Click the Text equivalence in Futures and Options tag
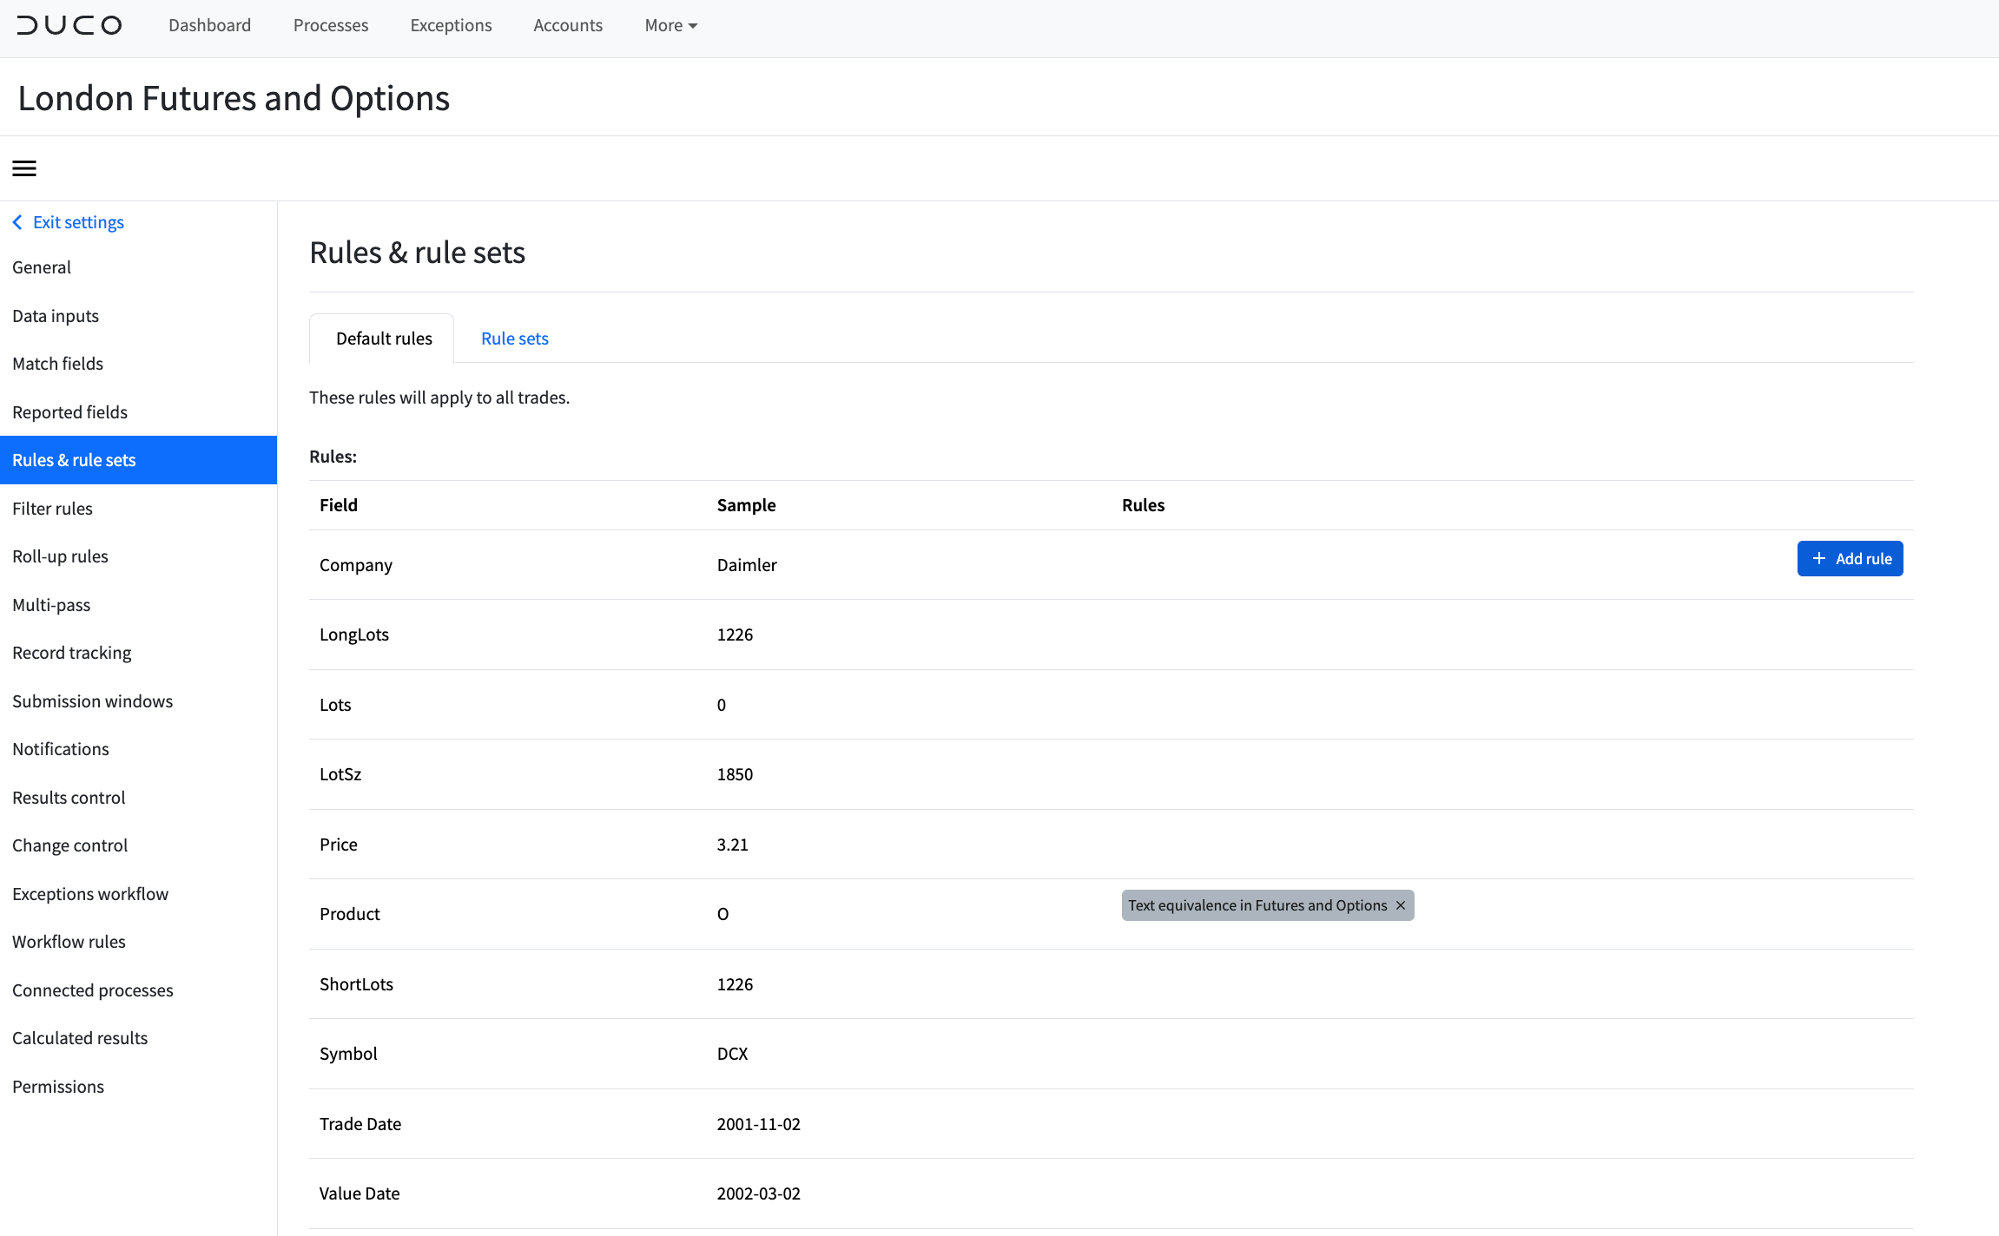 click(1257, 905)
